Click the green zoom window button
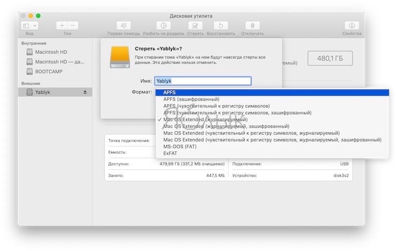396x251 pixels. point(38,16)
